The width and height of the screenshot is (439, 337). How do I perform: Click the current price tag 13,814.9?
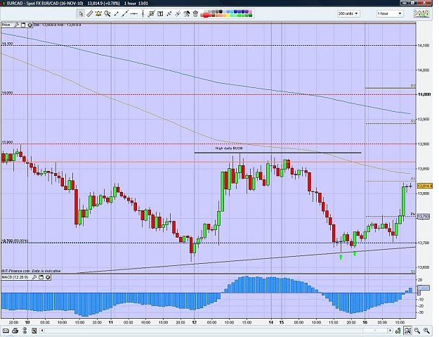[x=425, y=186]
